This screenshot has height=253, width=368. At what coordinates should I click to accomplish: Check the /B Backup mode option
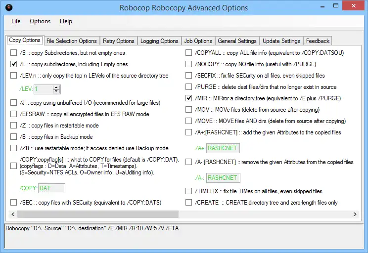coord(14,137)
